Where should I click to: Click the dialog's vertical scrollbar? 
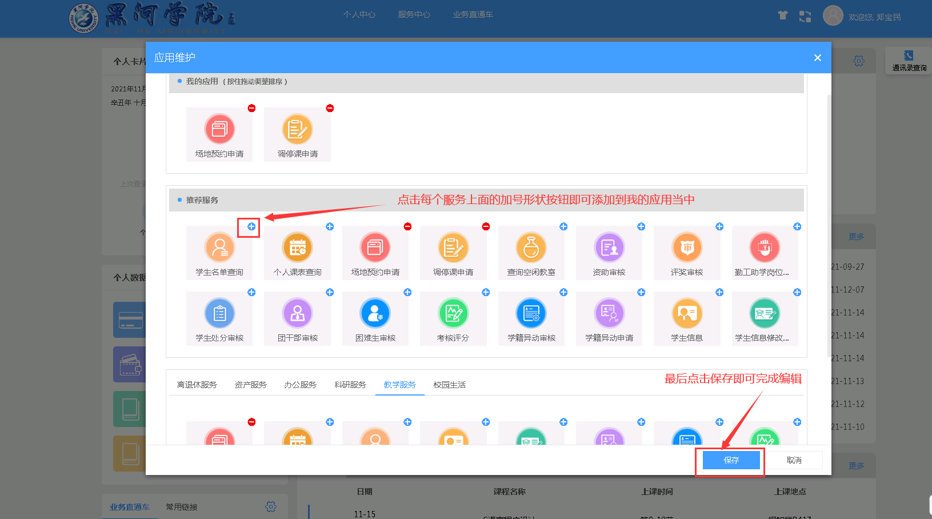[x=829, y=226]
